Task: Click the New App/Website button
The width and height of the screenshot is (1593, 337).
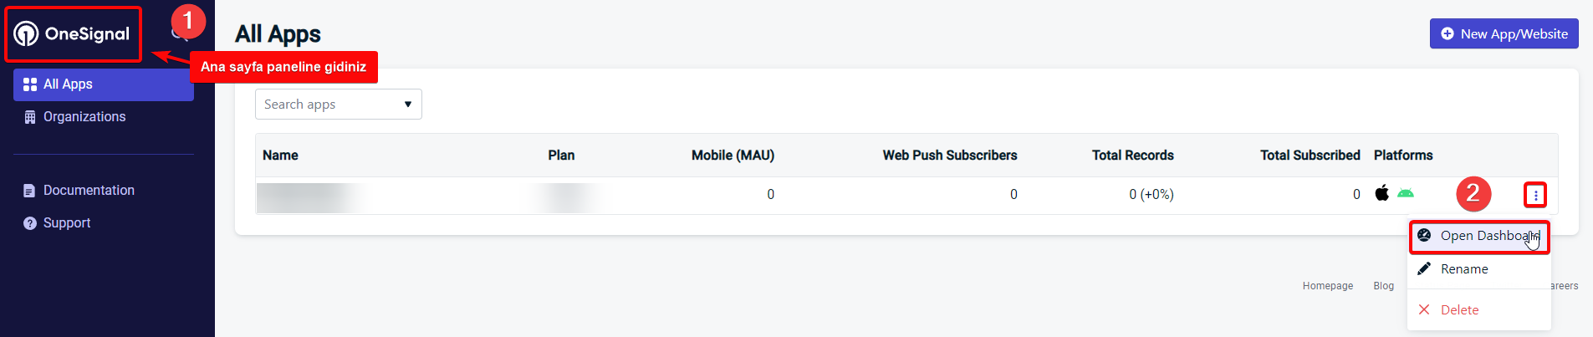Action: click(1504, 33)
